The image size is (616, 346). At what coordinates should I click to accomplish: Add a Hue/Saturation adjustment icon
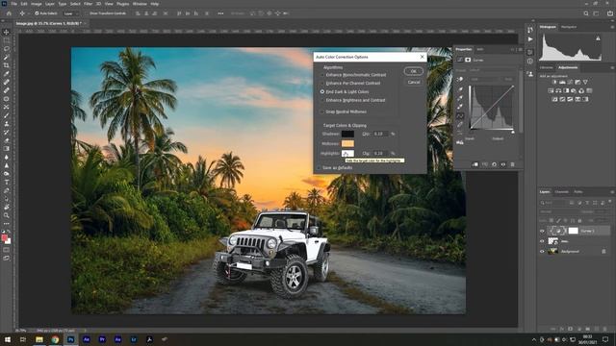coord(551,90)
